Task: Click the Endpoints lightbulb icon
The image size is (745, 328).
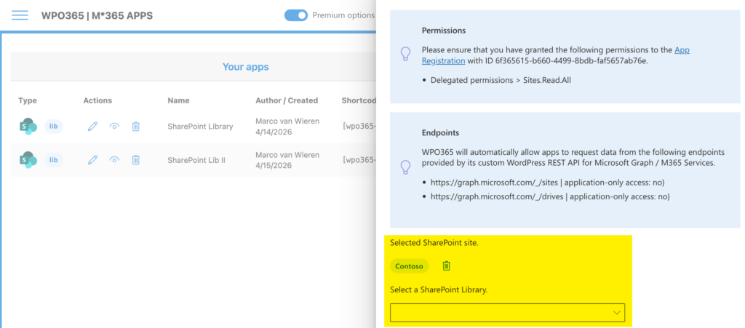Action: point(405,167)
